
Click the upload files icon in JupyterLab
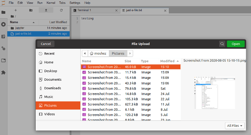point(46,10)
